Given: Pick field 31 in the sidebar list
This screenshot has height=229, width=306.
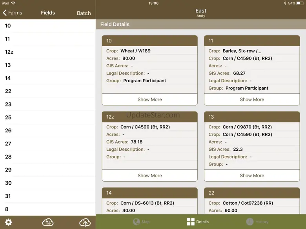Looking at the screenshot, I should click(x=8, y=196).
